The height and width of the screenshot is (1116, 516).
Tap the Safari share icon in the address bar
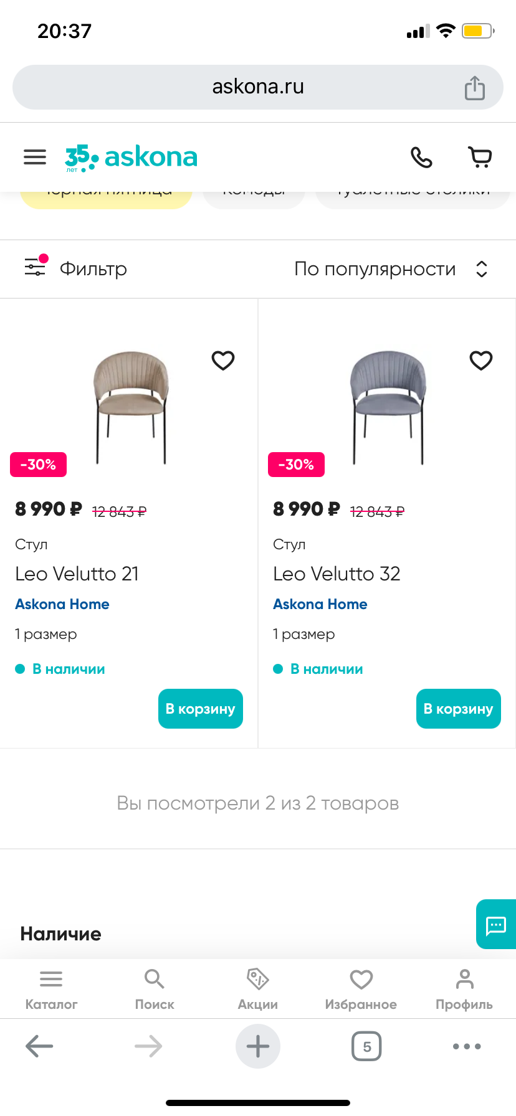click(x=474, y=88)
